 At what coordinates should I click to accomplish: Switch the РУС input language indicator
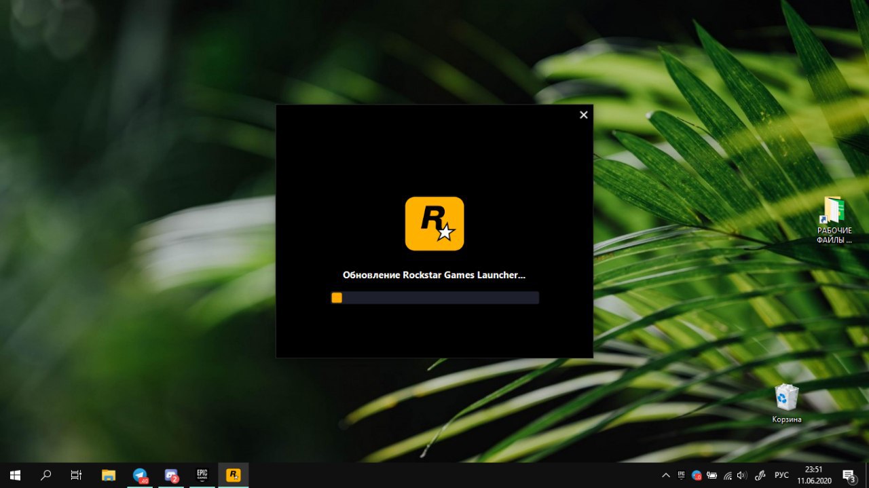coord(781,475)
